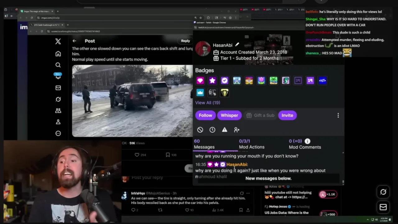The width and height of the screenshot is (398, 224).
Task: Open X search via magnifier icon
Action: tap(58, 65)
